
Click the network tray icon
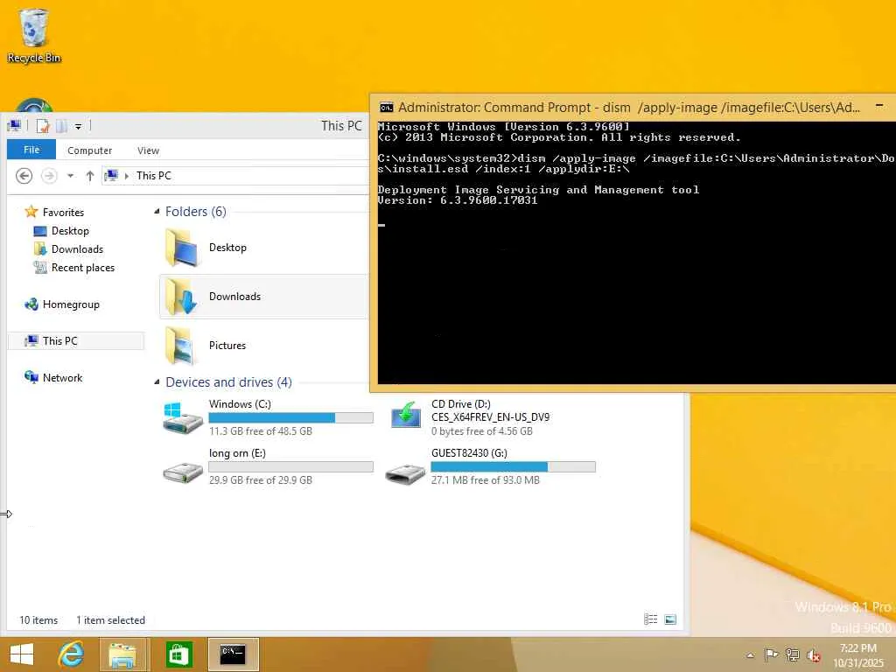tap(792, 654)
